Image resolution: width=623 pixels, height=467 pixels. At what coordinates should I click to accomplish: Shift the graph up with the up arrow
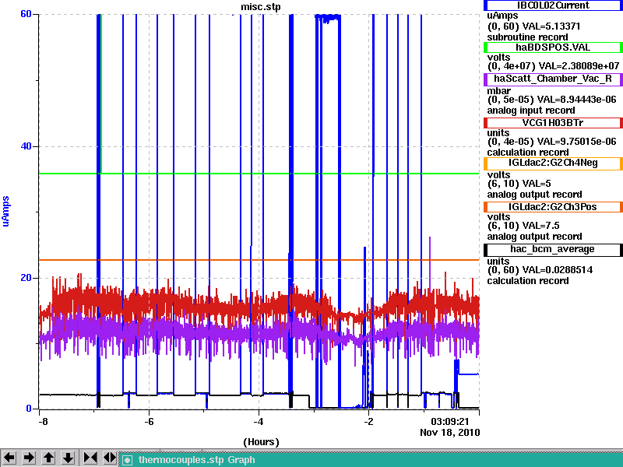point(48,458)
